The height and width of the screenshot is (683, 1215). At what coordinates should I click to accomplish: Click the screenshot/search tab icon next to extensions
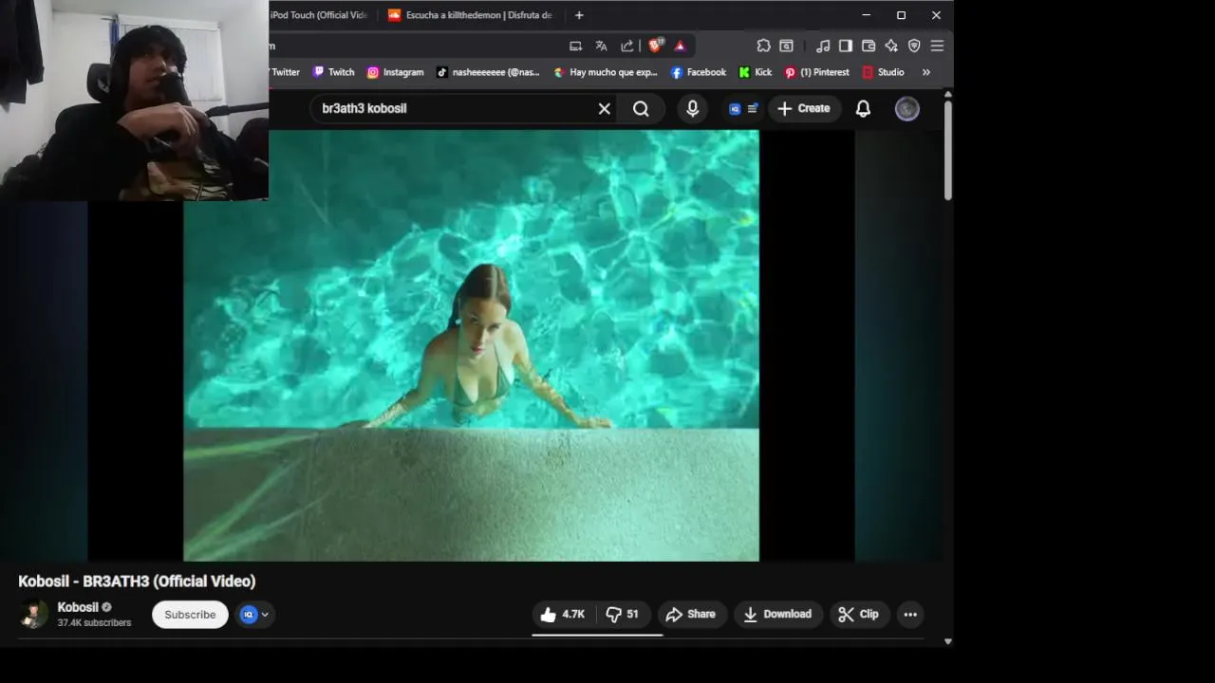coord(786,46)
